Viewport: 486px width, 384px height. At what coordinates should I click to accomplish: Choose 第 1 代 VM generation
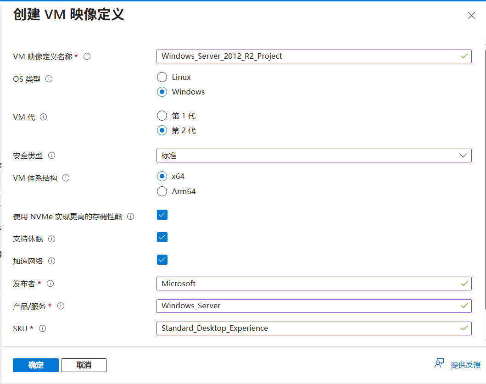tap(162, 116)
